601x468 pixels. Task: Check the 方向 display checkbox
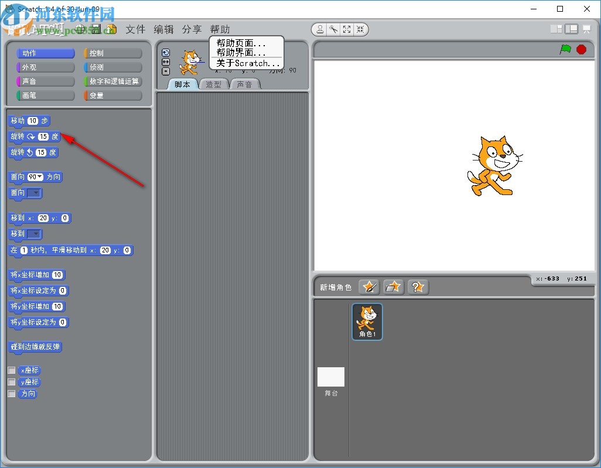[10, 394]
